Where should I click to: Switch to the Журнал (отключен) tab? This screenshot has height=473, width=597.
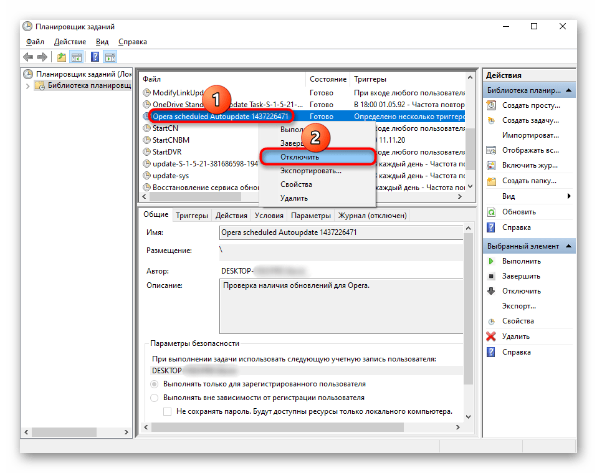coord(373,216)
